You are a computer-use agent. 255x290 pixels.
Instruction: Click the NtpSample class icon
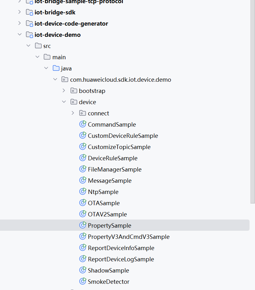[x=83, y=191]
